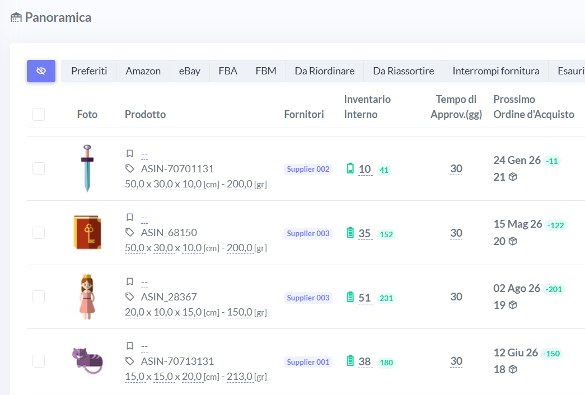Tick the checkbox for ASIN-70701131 row
Image resolution: width=585 pixels, height=395 pixels.
(39, 168)
